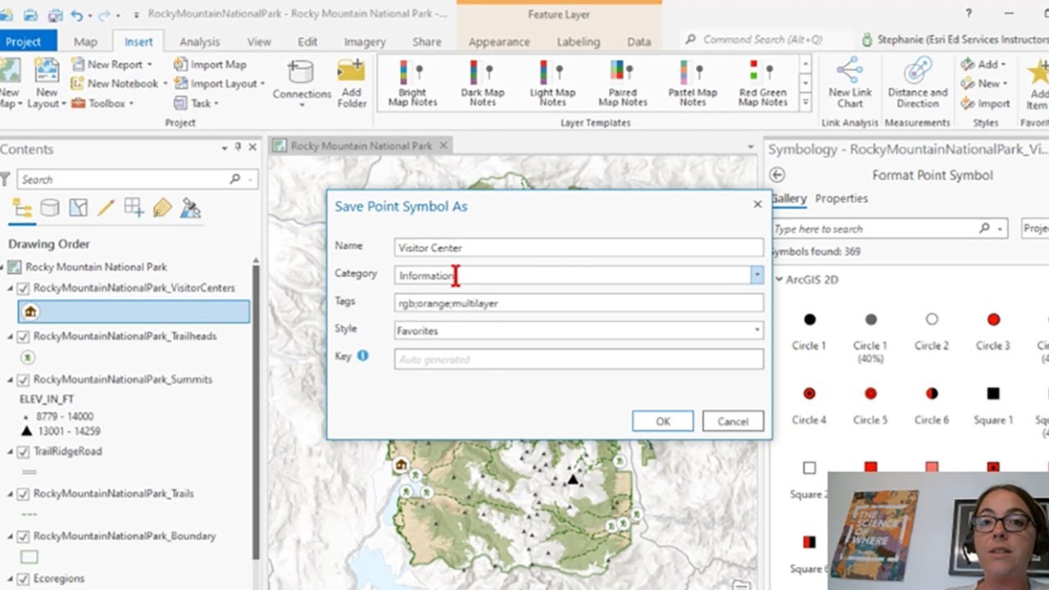
Task: Click the Import Layout icon
Action: [x=180, y=84]
